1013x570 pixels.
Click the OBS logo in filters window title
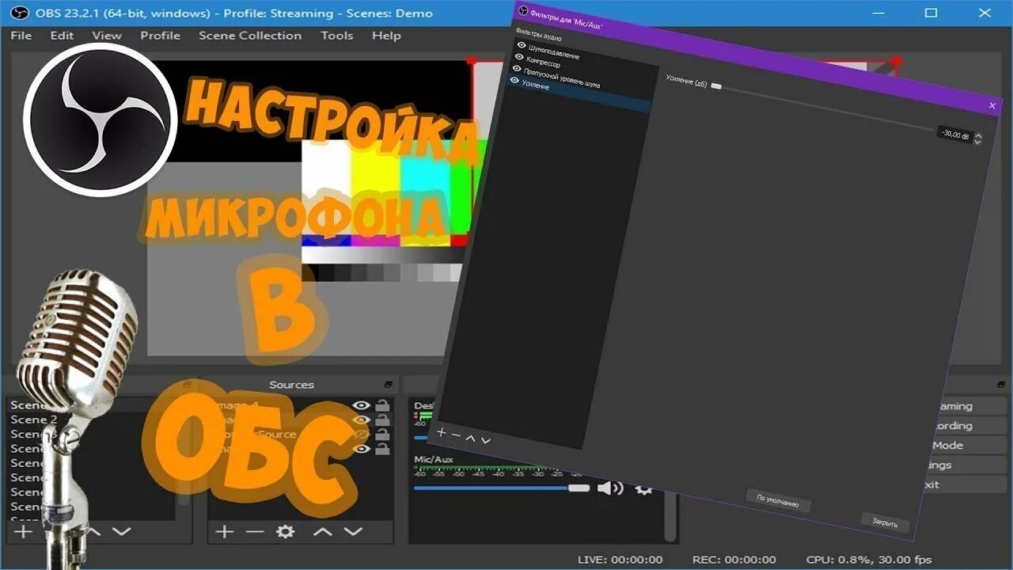[x=523, y=9]
